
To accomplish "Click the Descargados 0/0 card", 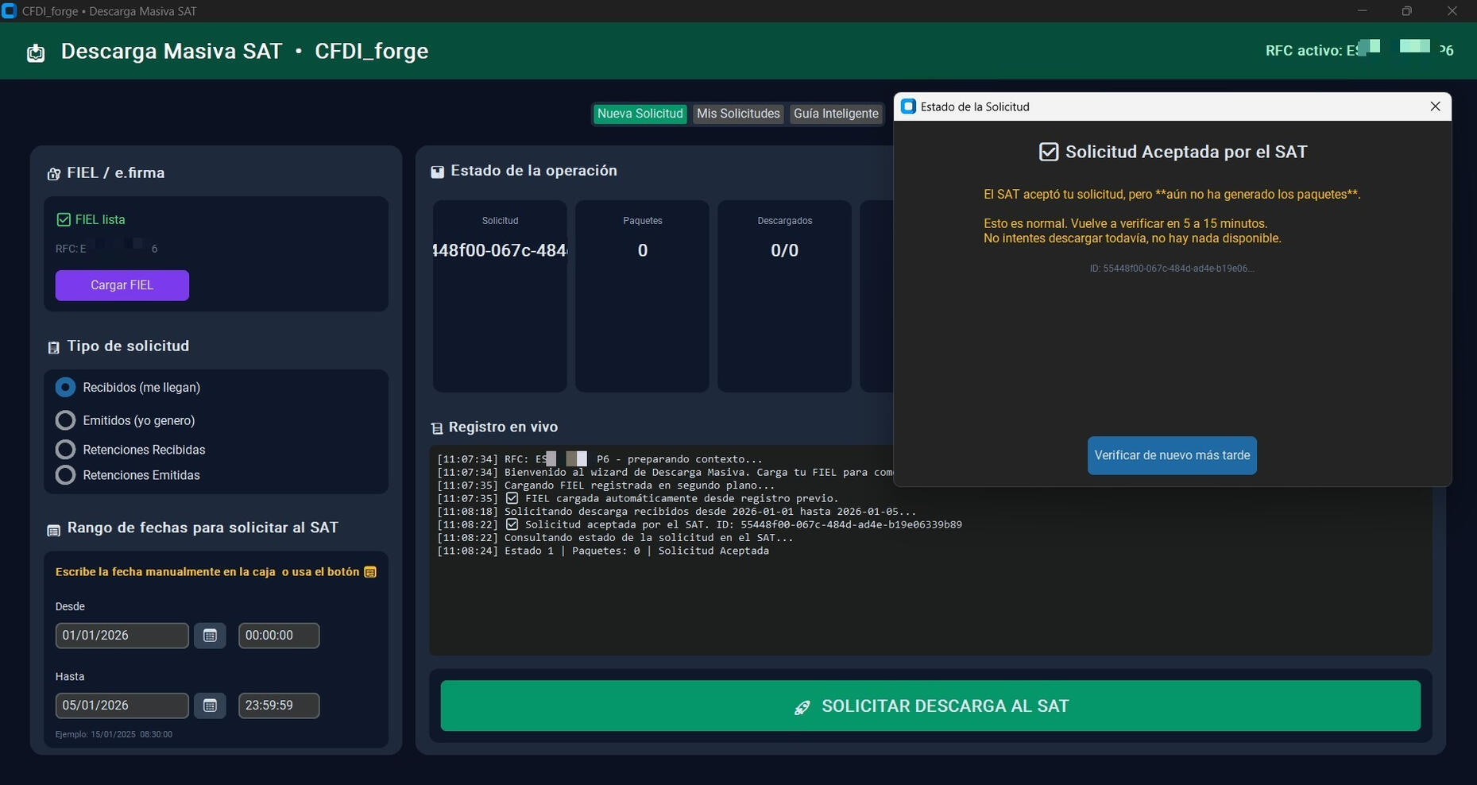I will coord(784,296).
